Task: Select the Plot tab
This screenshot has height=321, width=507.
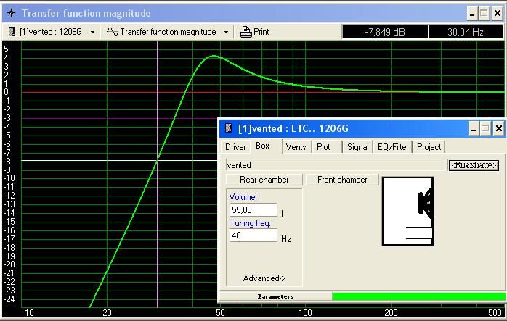Action: 323,146
